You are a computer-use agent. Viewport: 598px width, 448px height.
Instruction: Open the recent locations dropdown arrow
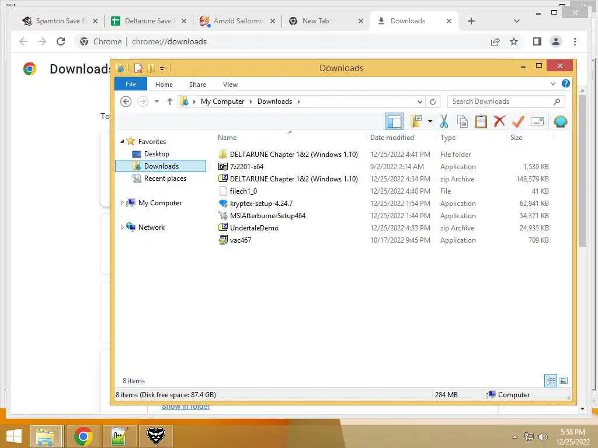pyautogui.click(x=157, y=101)
